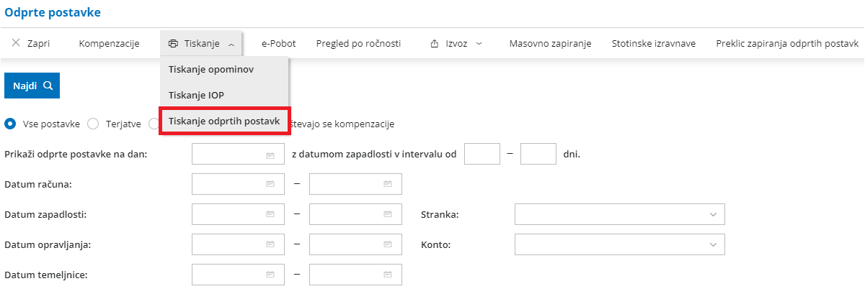Click the export icon beside Izvoz
The width and height of the screenshot is (865, 294).
[x=435, y=44]
